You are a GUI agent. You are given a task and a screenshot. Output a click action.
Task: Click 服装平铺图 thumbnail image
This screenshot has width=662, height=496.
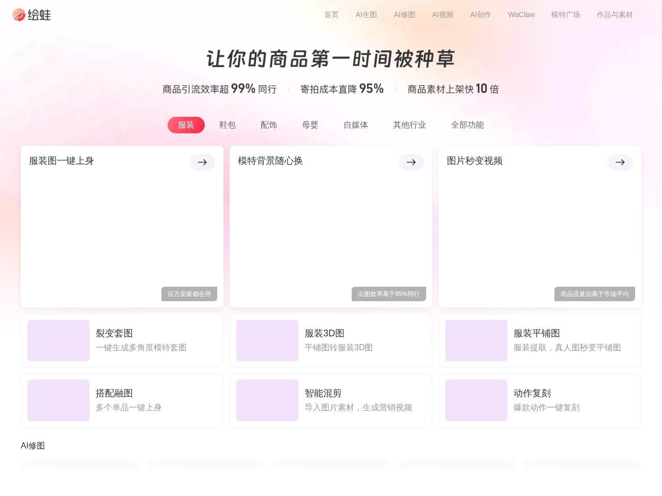(x=476, y=340)
